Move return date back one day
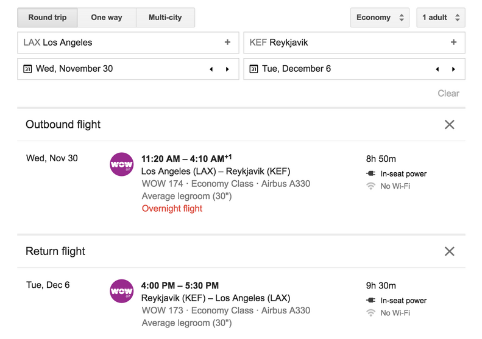Image resolution: width=482 pixels, height=339 pixels. point(437,69)
